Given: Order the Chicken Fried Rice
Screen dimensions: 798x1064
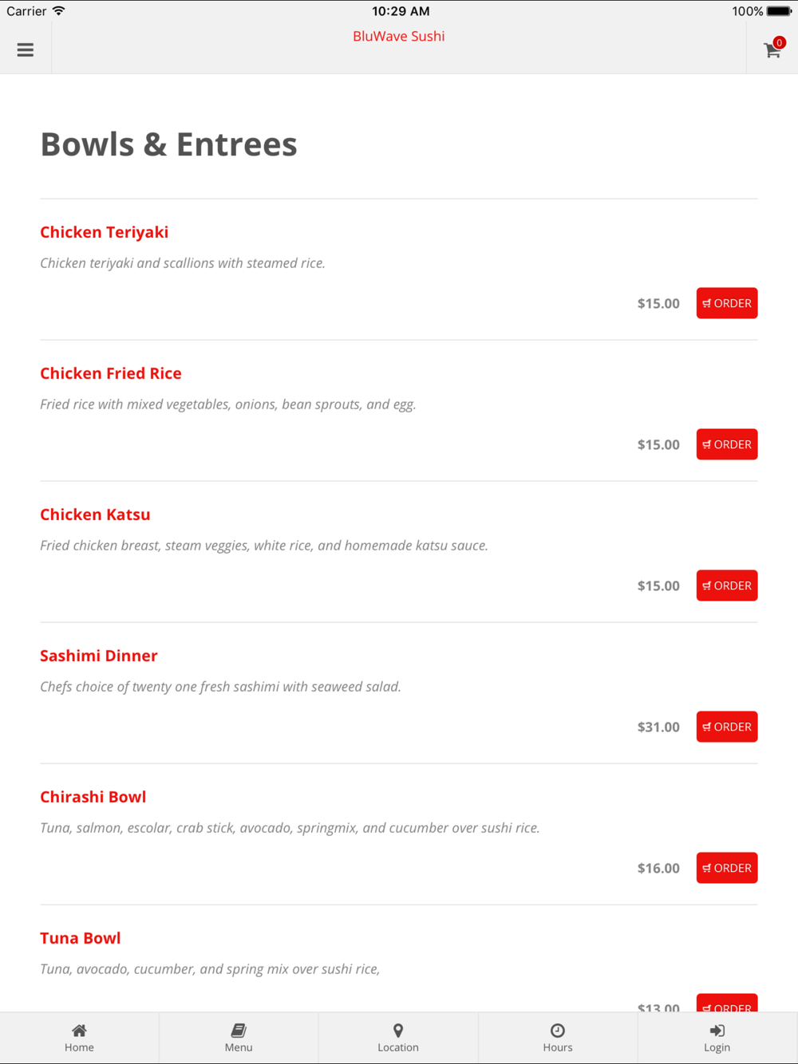Looking at the screenshot, I should point(727,444).
